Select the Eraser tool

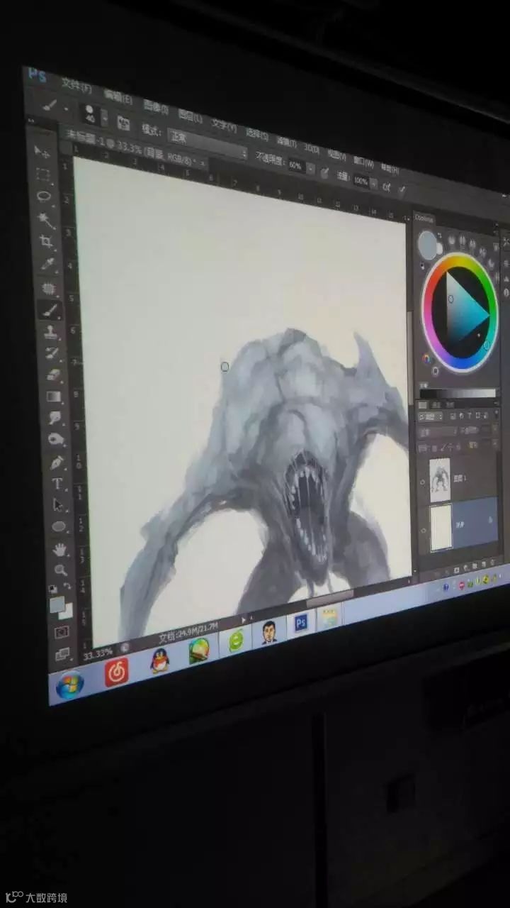pyautogui.click(x=53, y=375)
